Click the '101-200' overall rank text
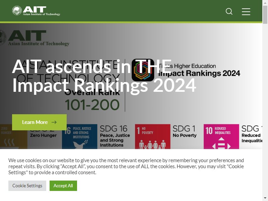268x201 pixels. [92, 105]
